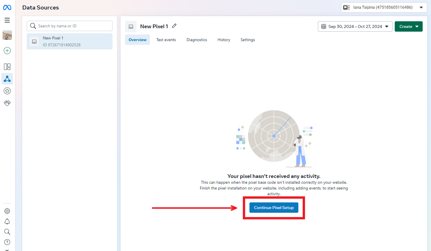This screenshot has height=251, width=431.
Task: Click the magnifier search icon in sidebar
Action: pos(7,232)
